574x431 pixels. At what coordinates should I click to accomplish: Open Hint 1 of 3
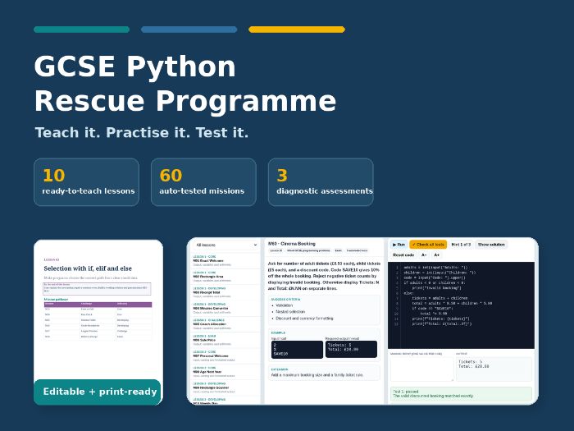pyautogui.click(x=461, y=245)
